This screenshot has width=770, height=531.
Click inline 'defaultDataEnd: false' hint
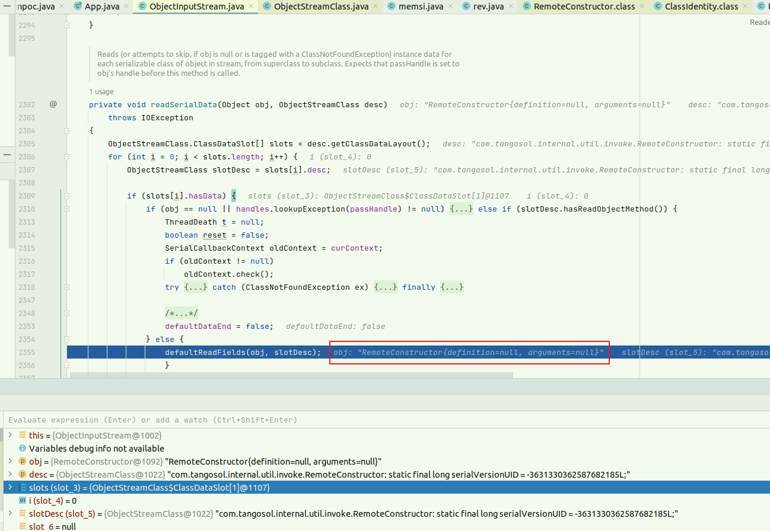pos(335,326)
